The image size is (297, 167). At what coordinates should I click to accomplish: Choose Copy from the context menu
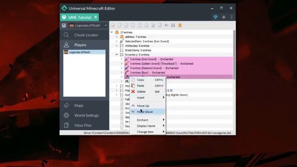click(148, 80)
